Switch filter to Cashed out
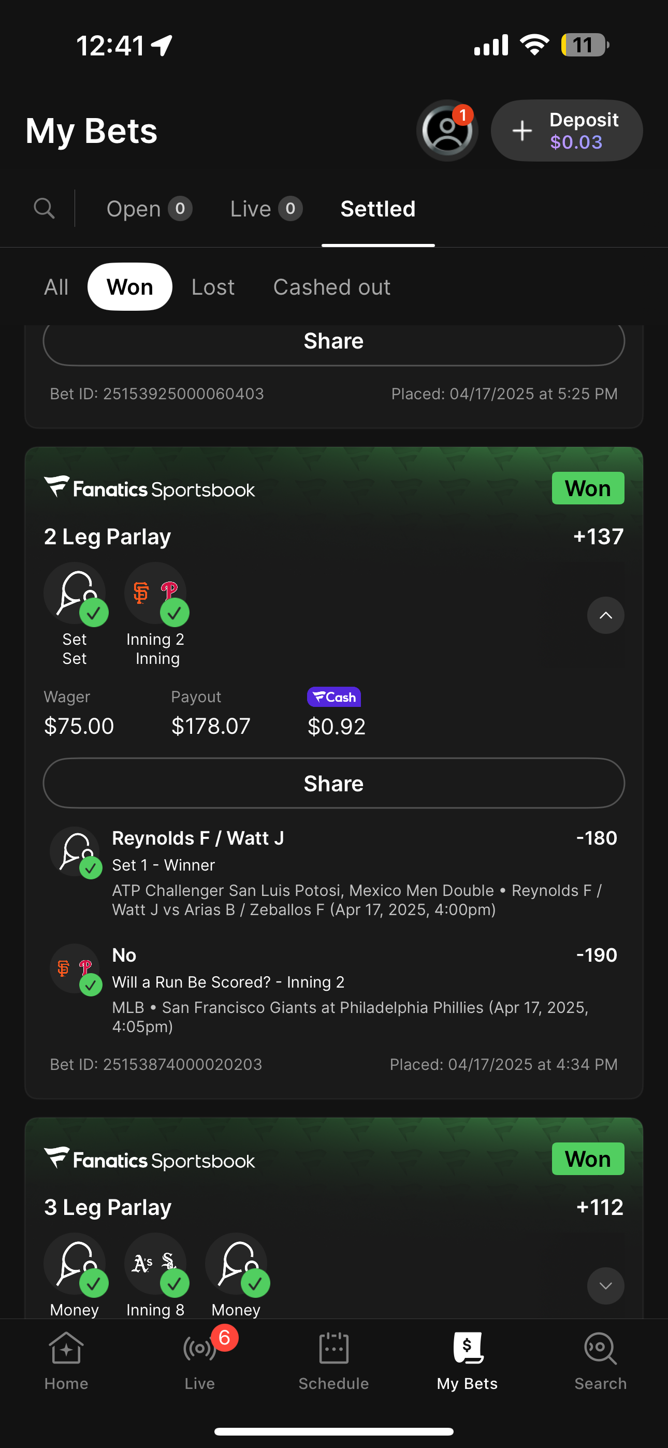This screenshot has width=668, height=1448. tap(332, 287)
